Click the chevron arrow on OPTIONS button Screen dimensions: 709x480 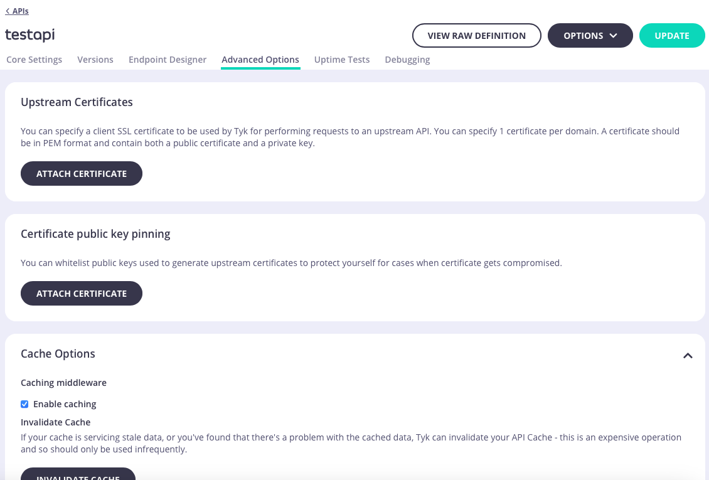613,35
